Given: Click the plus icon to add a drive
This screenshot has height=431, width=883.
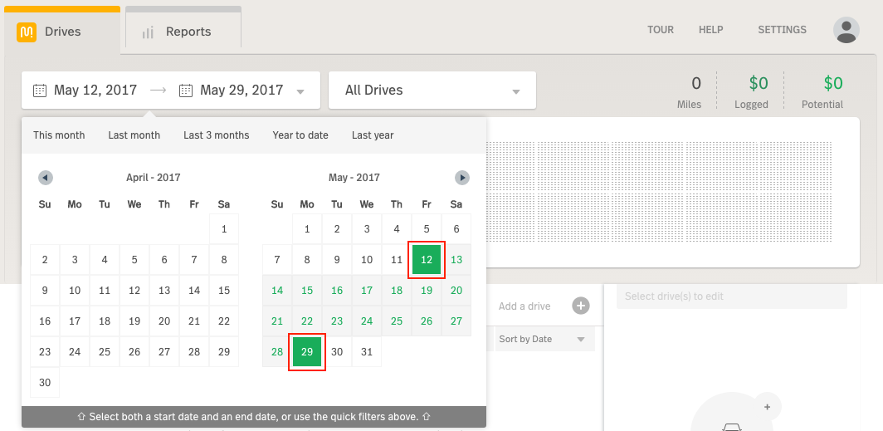Looking at the screenshot, I should 581,306.
